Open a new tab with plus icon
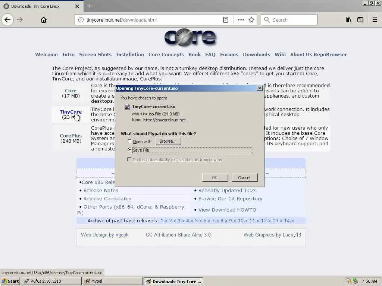Viewport: 382px width, 286px height. [90, 6]
